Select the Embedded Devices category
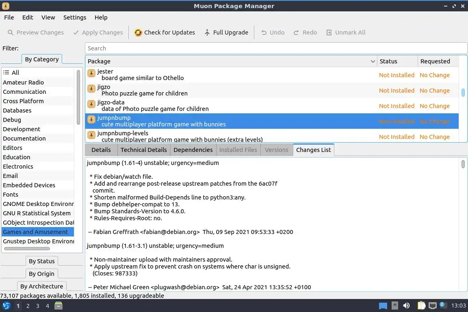Screen dimensions: 468x312 pyautogui.click(x=38, y=185)
